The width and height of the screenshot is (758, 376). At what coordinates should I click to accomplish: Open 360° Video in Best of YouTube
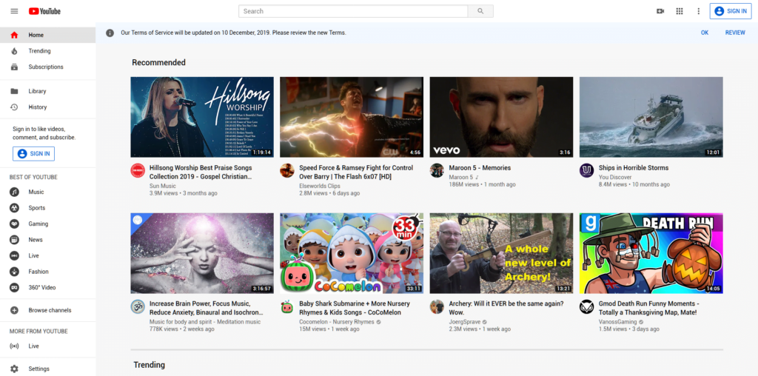pyautogui.click(x=47, y=288)
